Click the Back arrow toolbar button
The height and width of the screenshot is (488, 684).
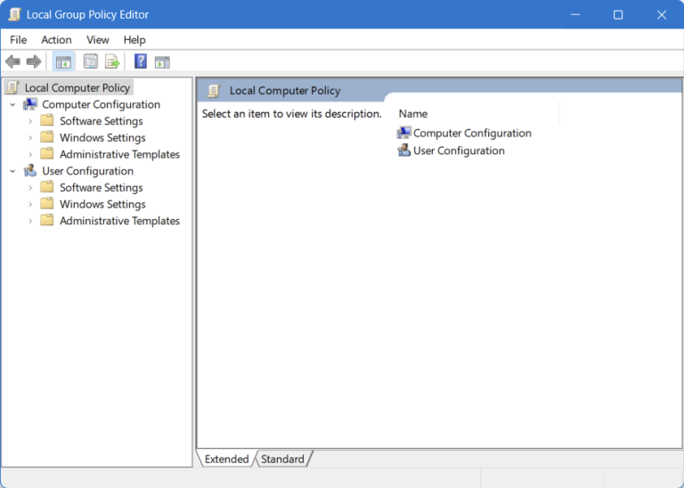click(12, 61)
